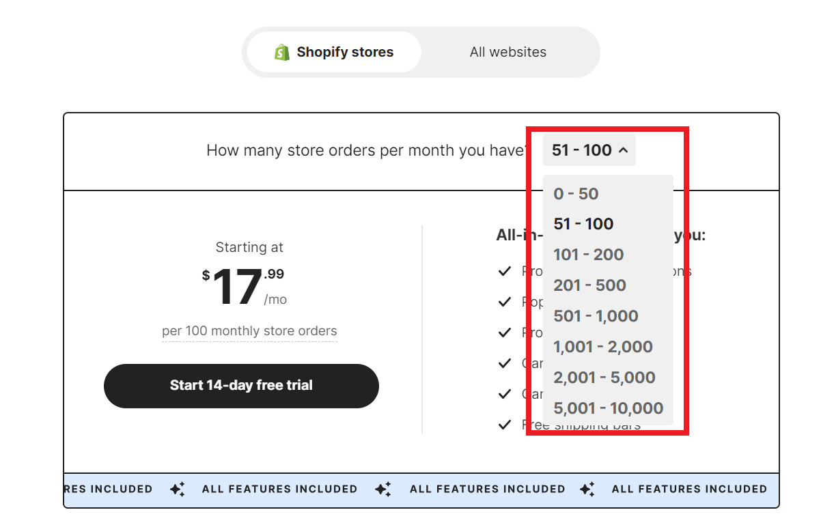
Task: Click the $17.99 per month price
Action: [244, 286]
